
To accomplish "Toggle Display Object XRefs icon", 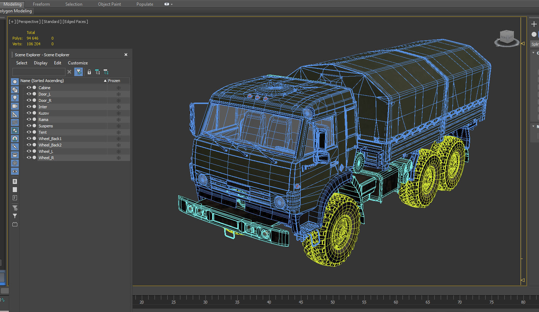I will point(15,139).
